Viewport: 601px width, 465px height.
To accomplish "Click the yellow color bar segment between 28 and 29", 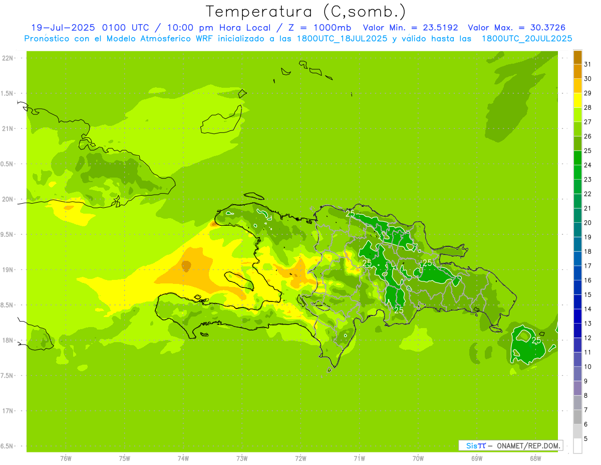I will coord(577,100).
